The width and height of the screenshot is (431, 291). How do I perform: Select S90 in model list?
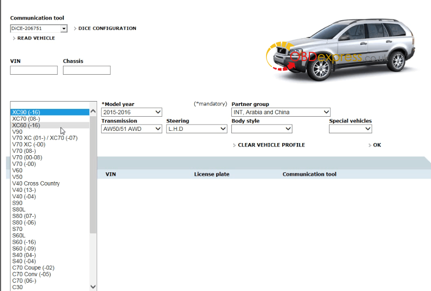point(50,203)
